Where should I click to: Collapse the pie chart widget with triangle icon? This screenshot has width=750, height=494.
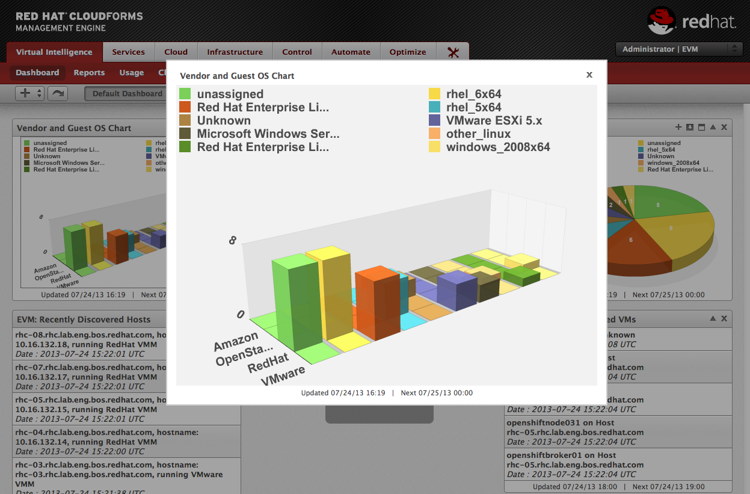click(x=713, y=128)
